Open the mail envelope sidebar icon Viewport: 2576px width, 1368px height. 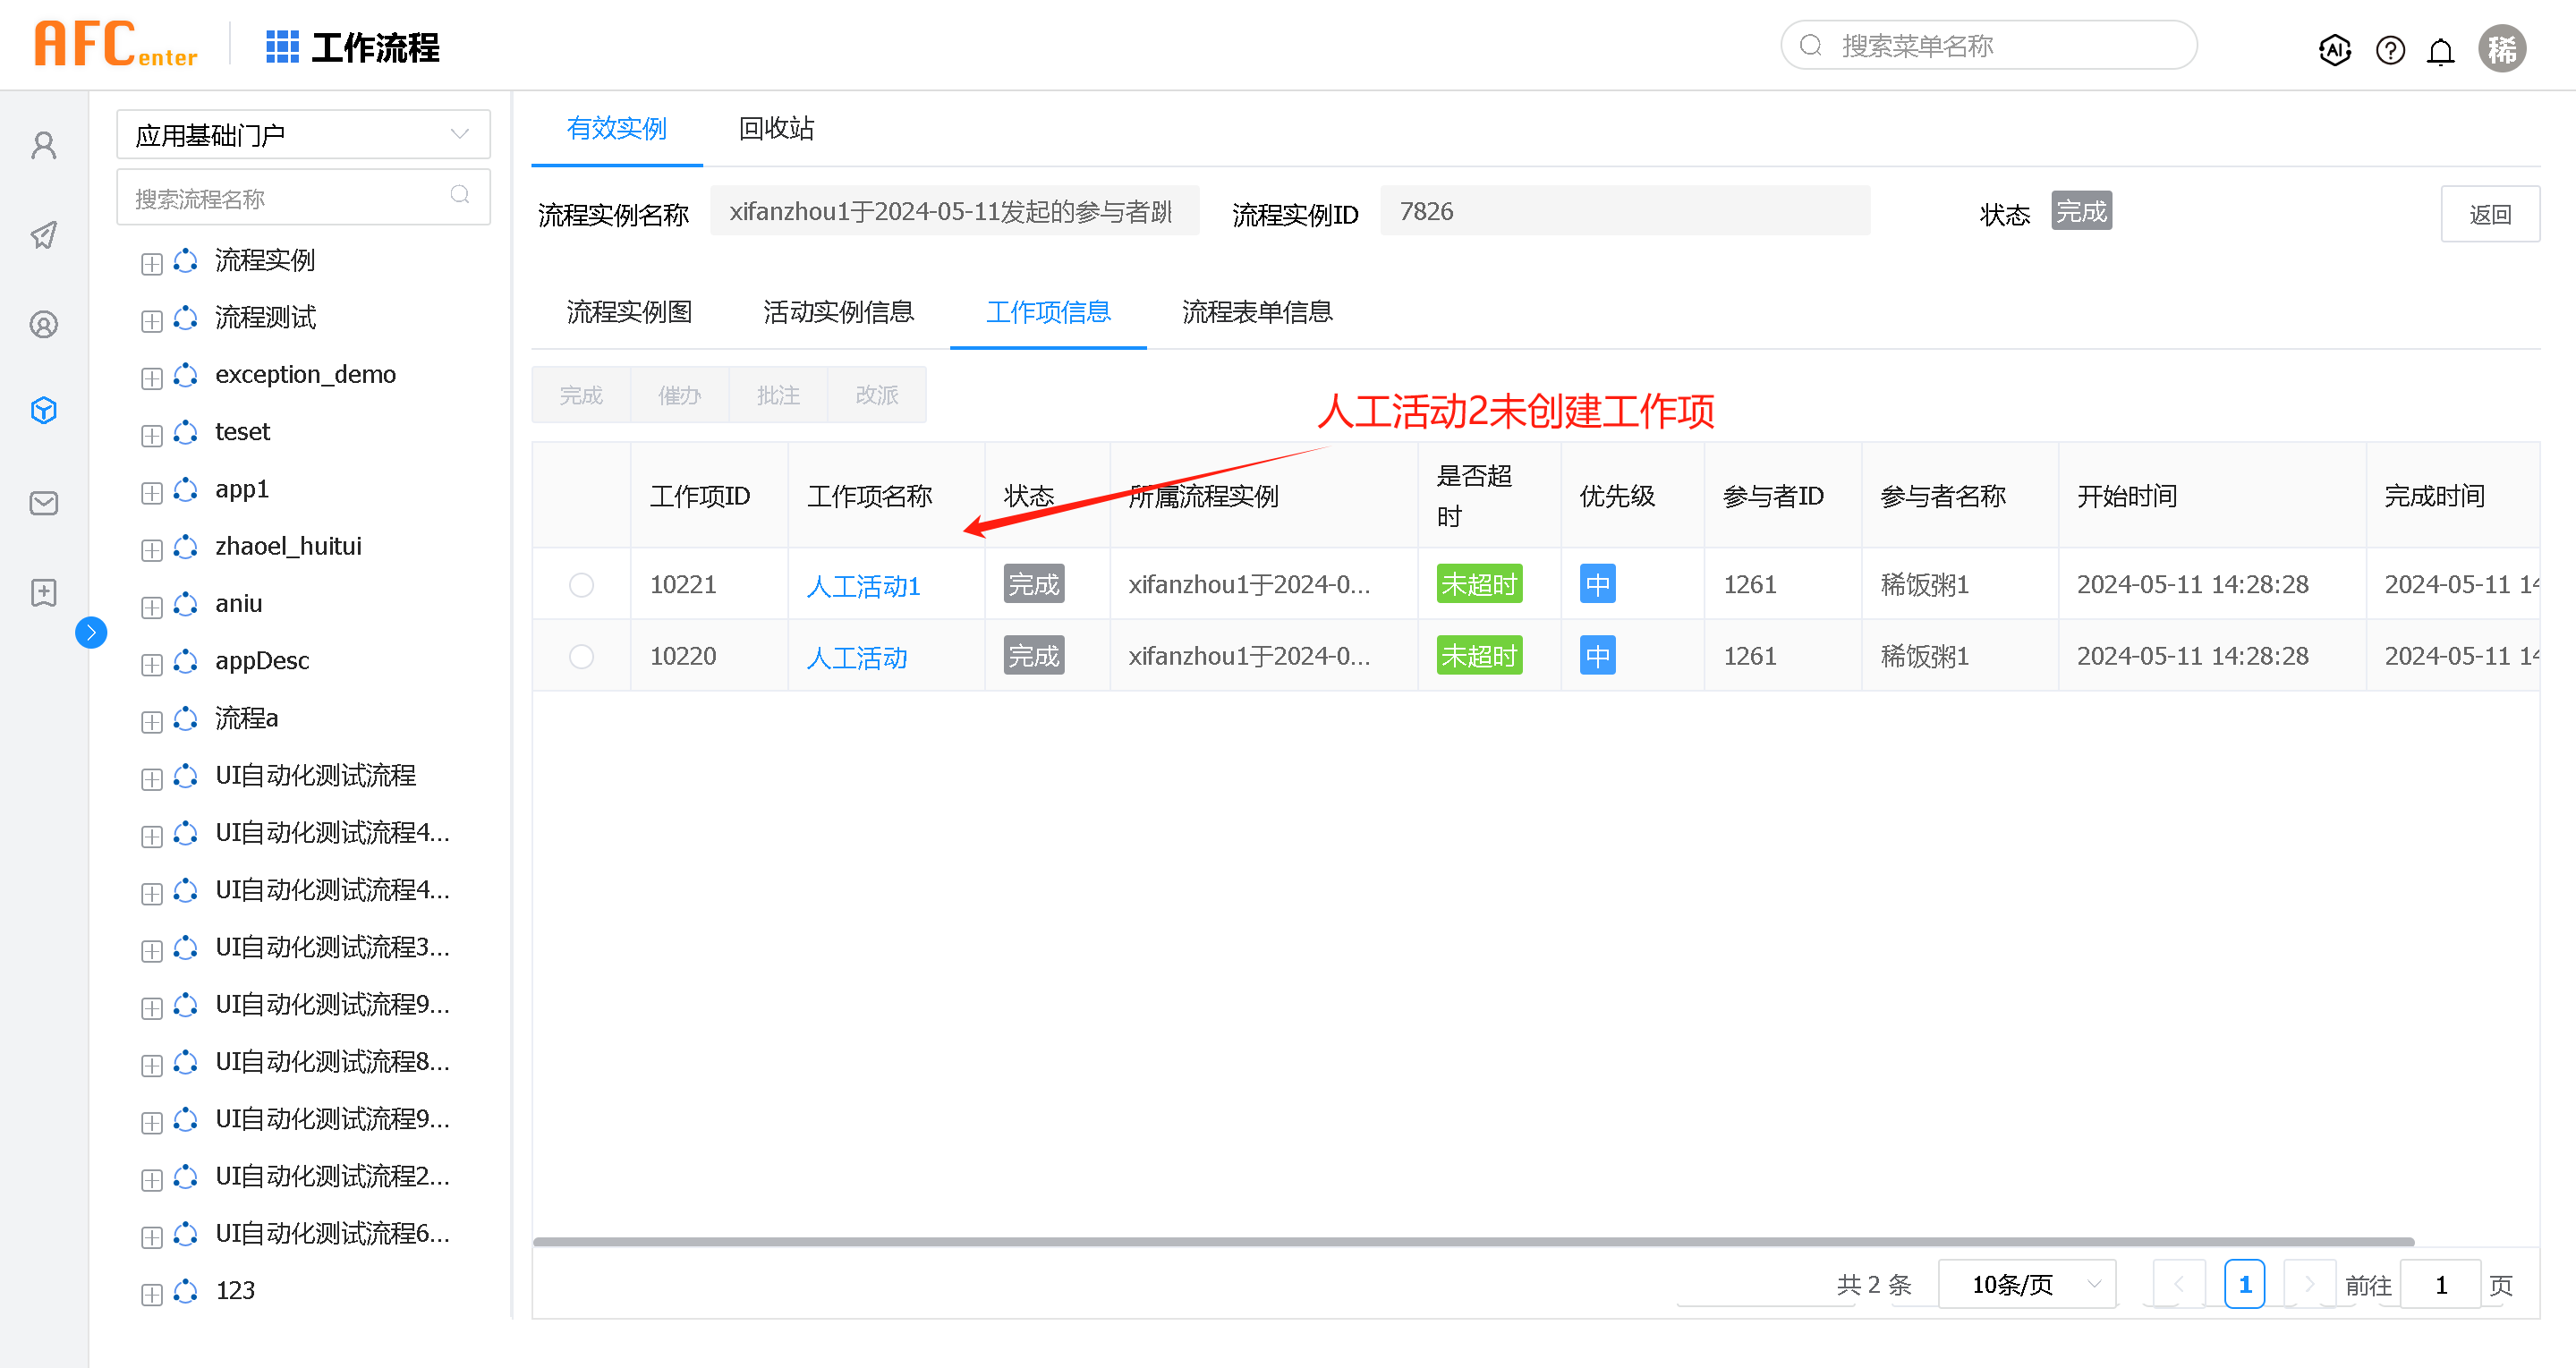click(x=44, y=502)
